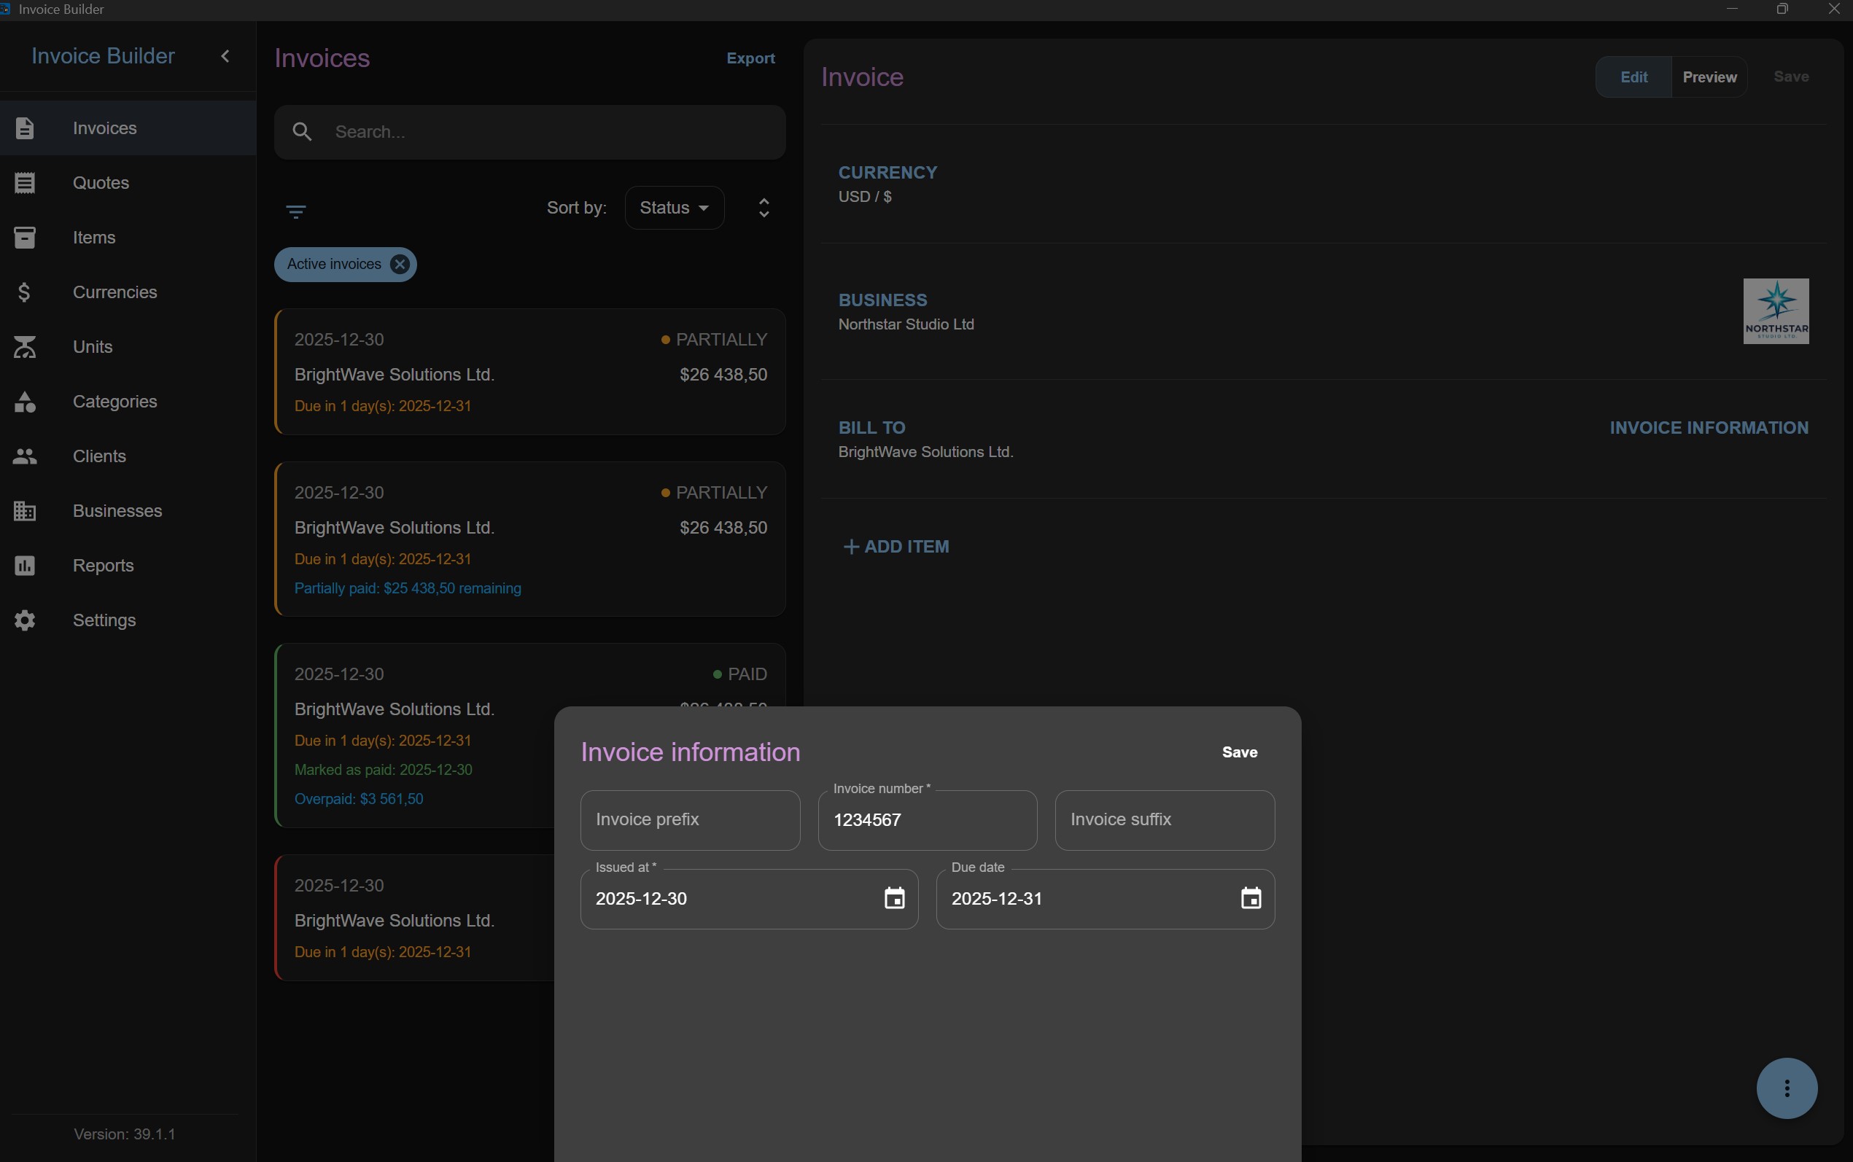Focus the Invoice number field
Image resolution: width=1853 pixels, height=1162 pixels.
927,820
